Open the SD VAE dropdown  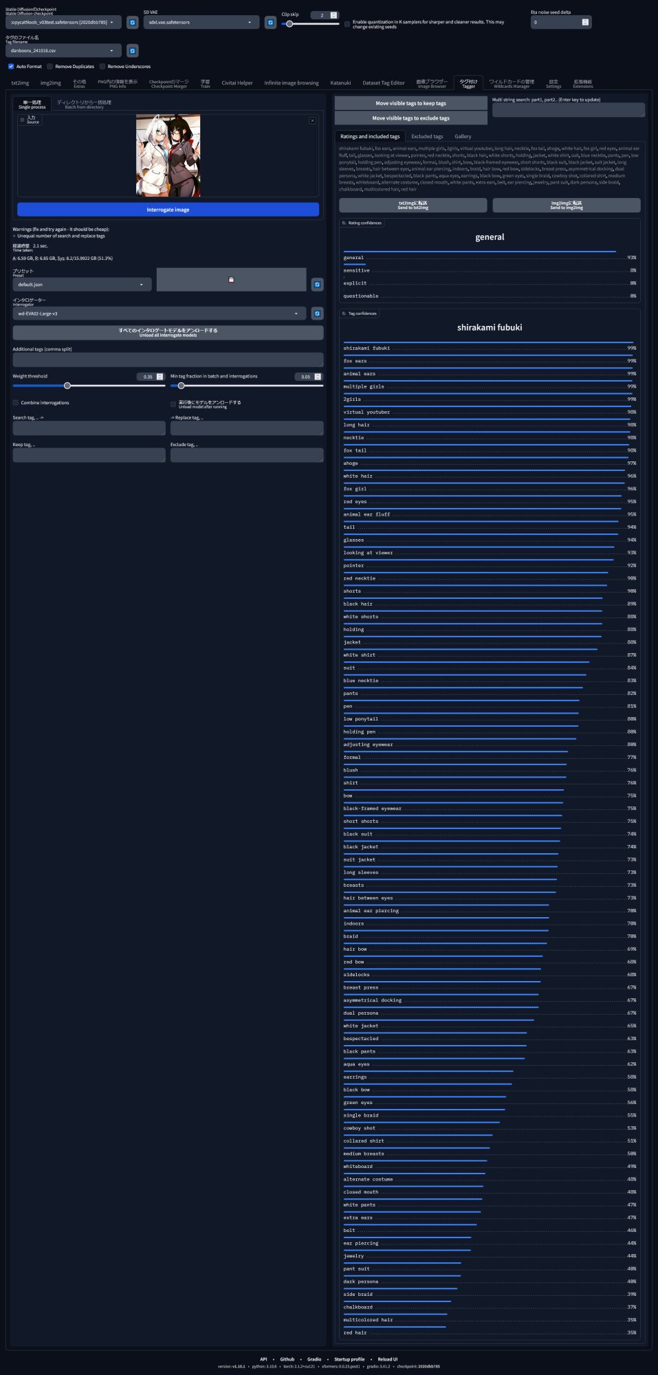[x=201, y=23]
